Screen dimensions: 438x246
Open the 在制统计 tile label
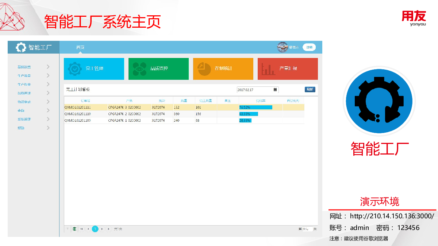click(223, 69)
